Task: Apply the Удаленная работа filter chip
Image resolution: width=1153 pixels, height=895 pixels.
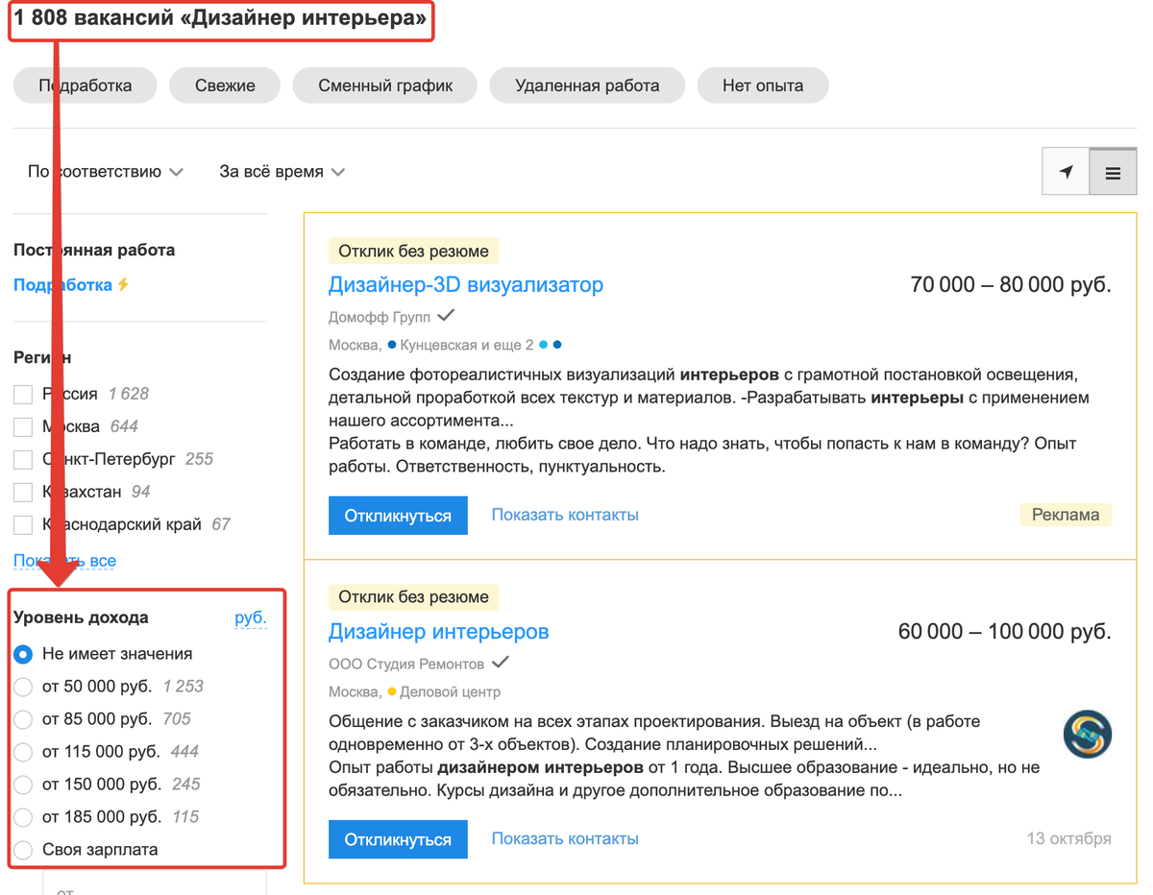Action: (x=587, y=85)
